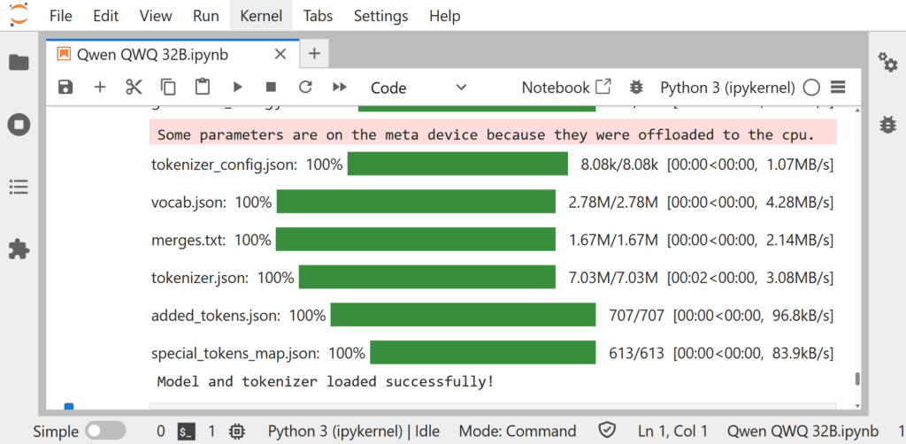
Task: Open notebook in classic Notebook interface
Action: click(565, 88)
